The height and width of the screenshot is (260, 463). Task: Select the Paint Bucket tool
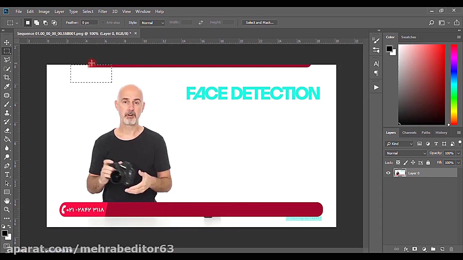7,139
